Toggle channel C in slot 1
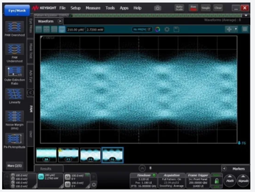 13,183
